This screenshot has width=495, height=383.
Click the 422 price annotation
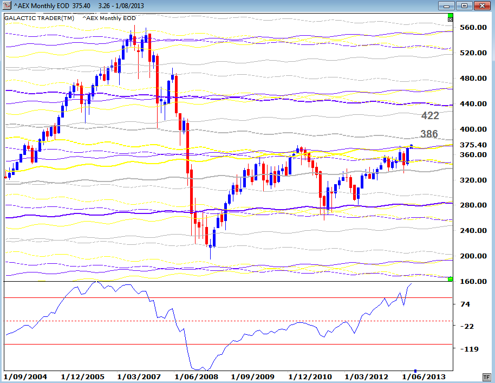click(430, 115)
